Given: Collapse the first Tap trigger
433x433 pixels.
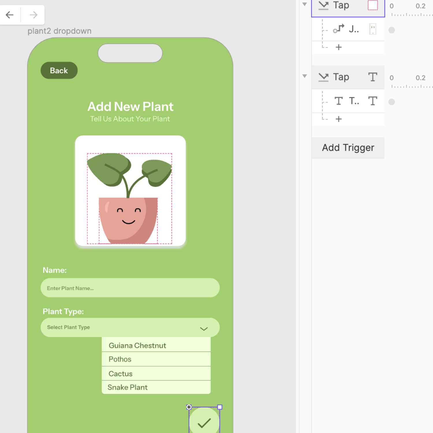Looking at the screenshot, I should coord(305,4).
